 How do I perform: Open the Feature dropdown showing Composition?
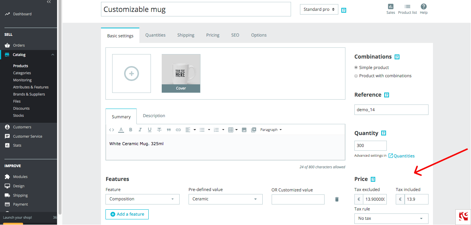tap(142, 199)
